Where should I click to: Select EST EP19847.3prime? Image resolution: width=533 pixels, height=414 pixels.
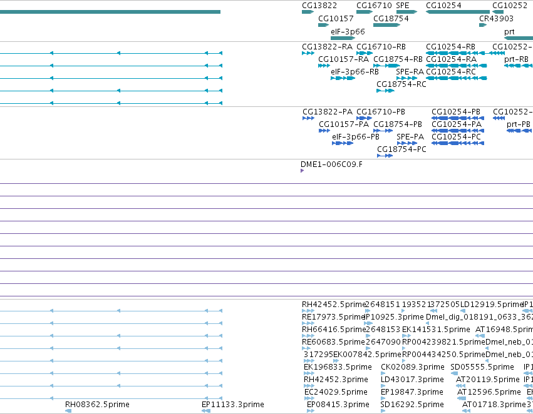click(383, 398)
